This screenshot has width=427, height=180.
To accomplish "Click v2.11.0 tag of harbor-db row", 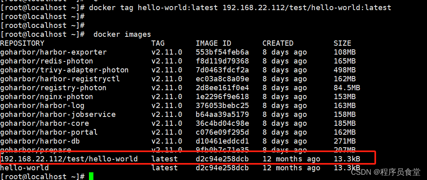I will coord(167,141).
